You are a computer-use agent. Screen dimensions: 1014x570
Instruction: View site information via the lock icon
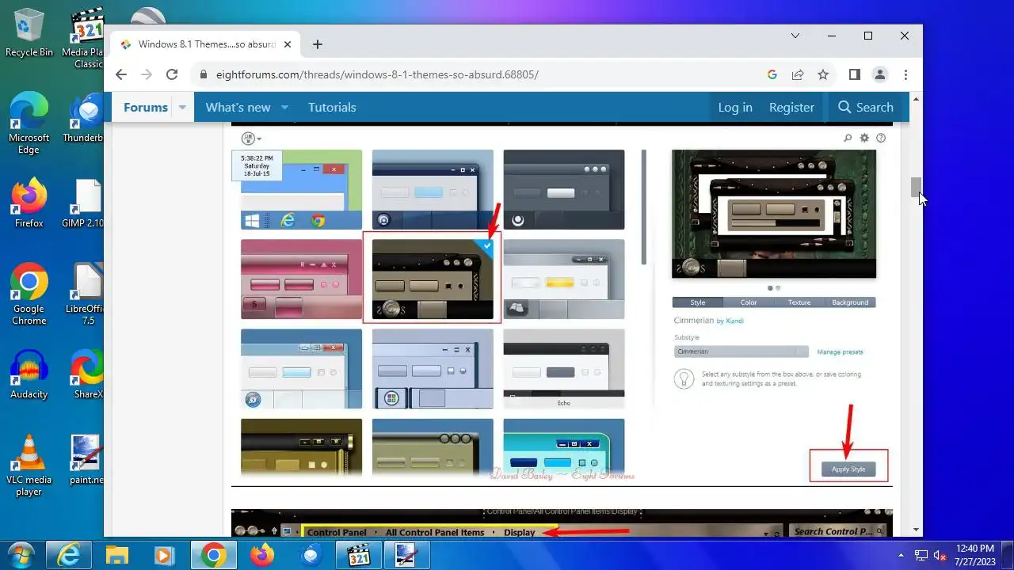pos(203,74)
